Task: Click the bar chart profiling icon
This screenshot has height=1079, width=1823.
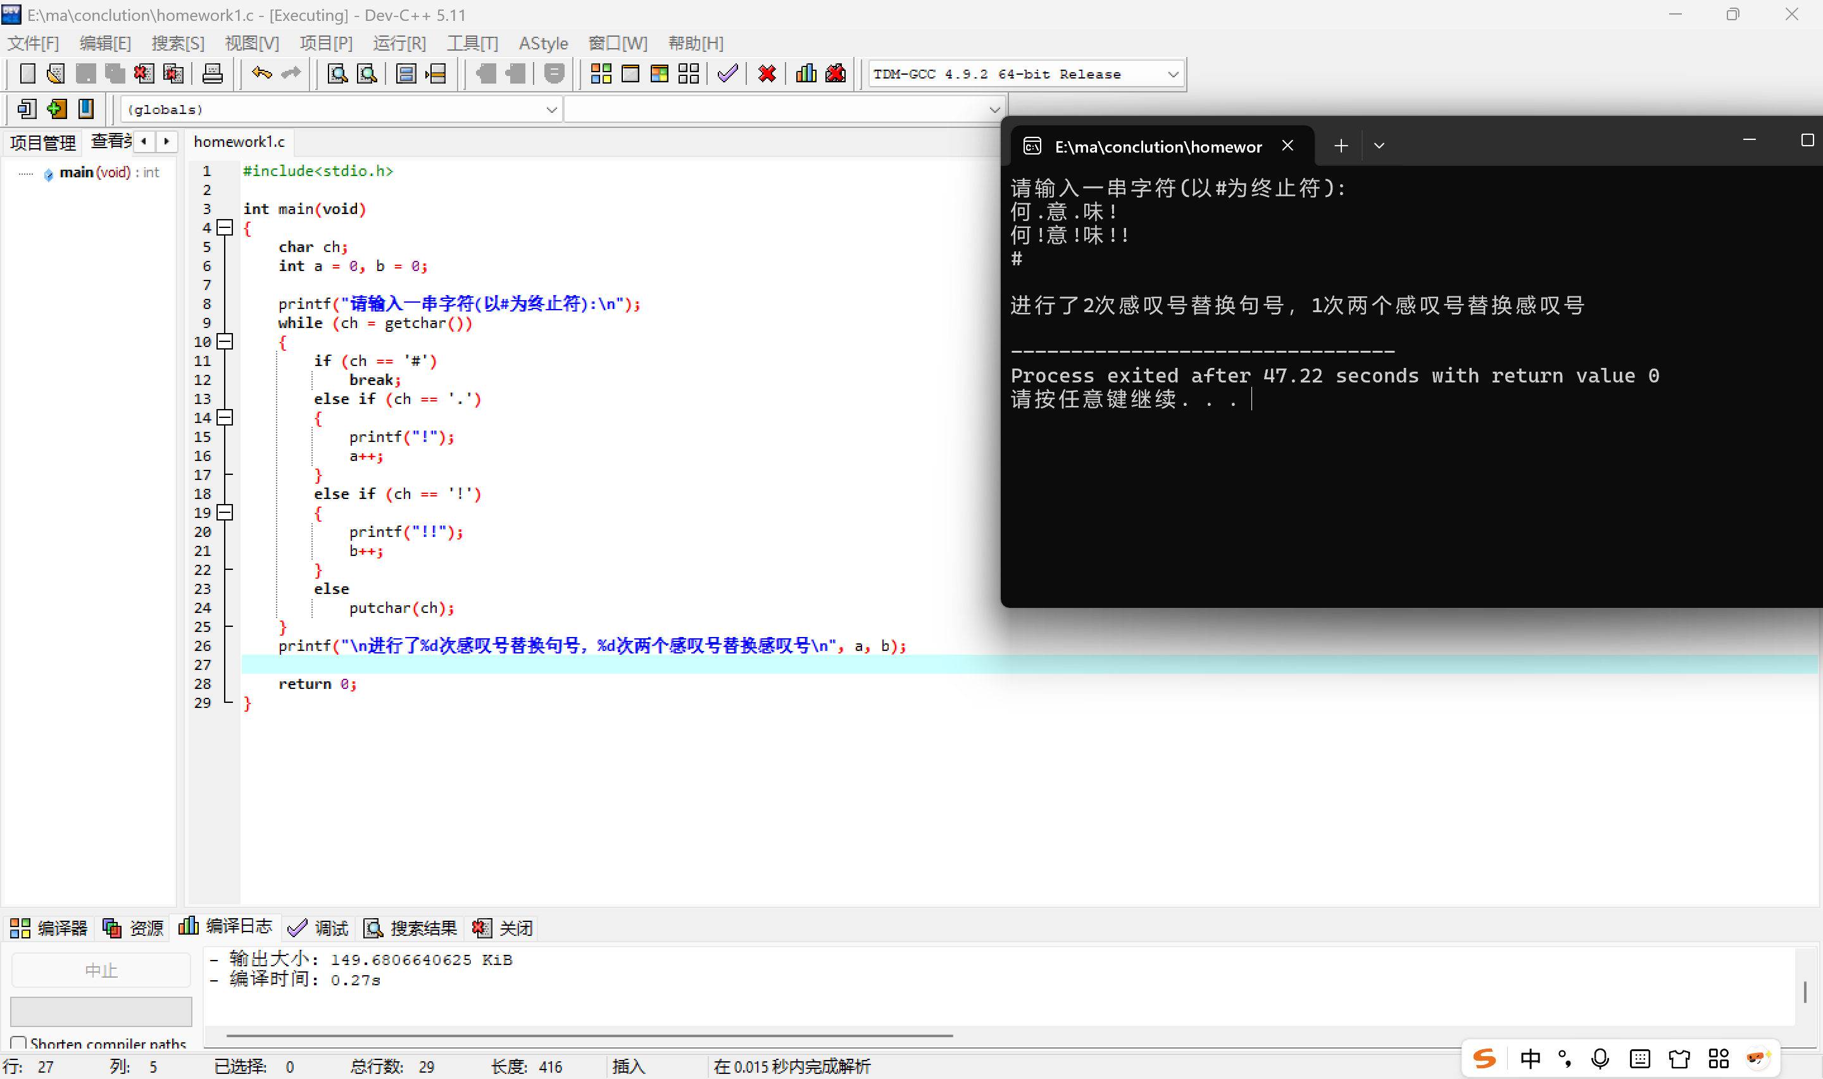Action: click(806, 73)
